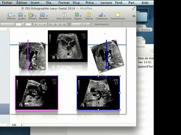Screen dimensions: 181x135
Task: Enter full screen with window arrows icon
Action: (134, 8)
